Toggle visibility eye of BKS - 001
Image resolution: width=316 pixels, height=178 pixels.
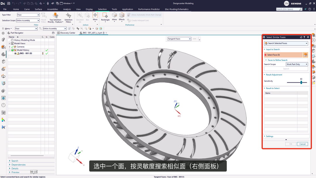coord(15,53)
